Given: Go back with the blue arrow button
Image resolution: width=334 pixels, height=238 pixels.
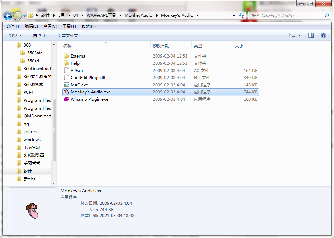Looking at the screenshot, I should pos(8,16).
